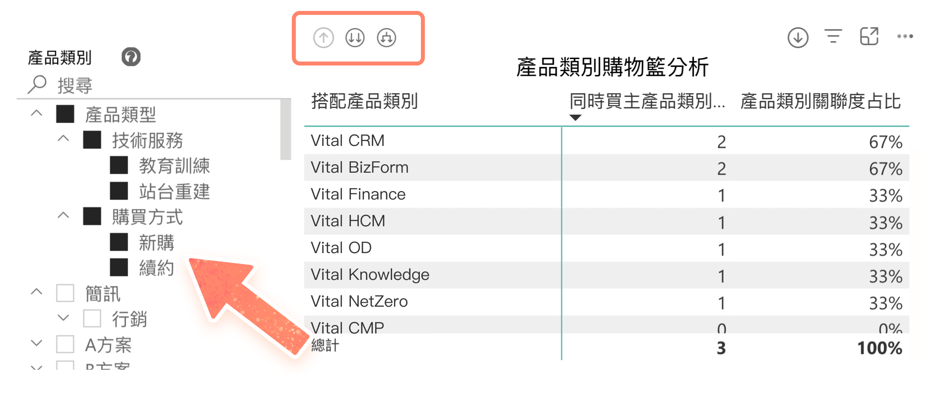Expand the A方案 tree node
The image size is (944, 398).
coord(37,343)
